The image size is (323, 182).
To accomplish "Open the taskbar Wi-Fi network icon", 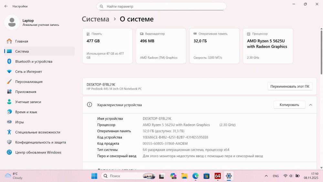I will click(x=285, y=176).
